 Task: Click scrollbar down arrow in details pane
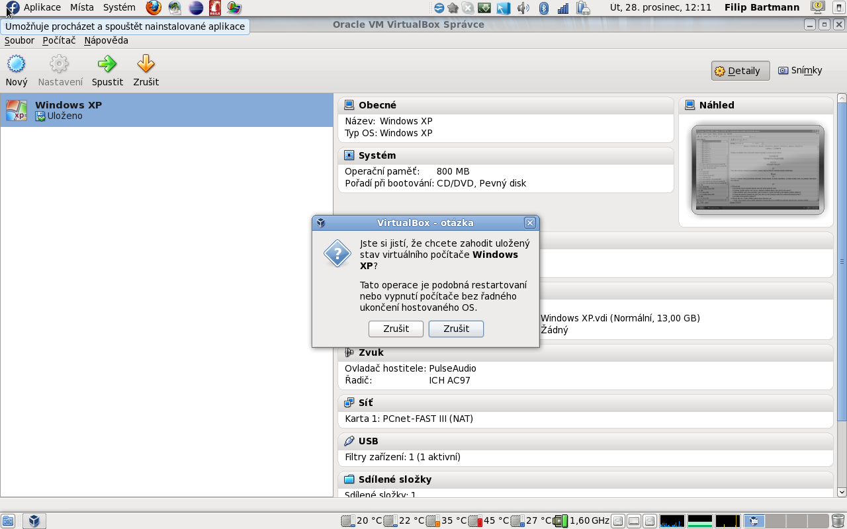point(842,492)
